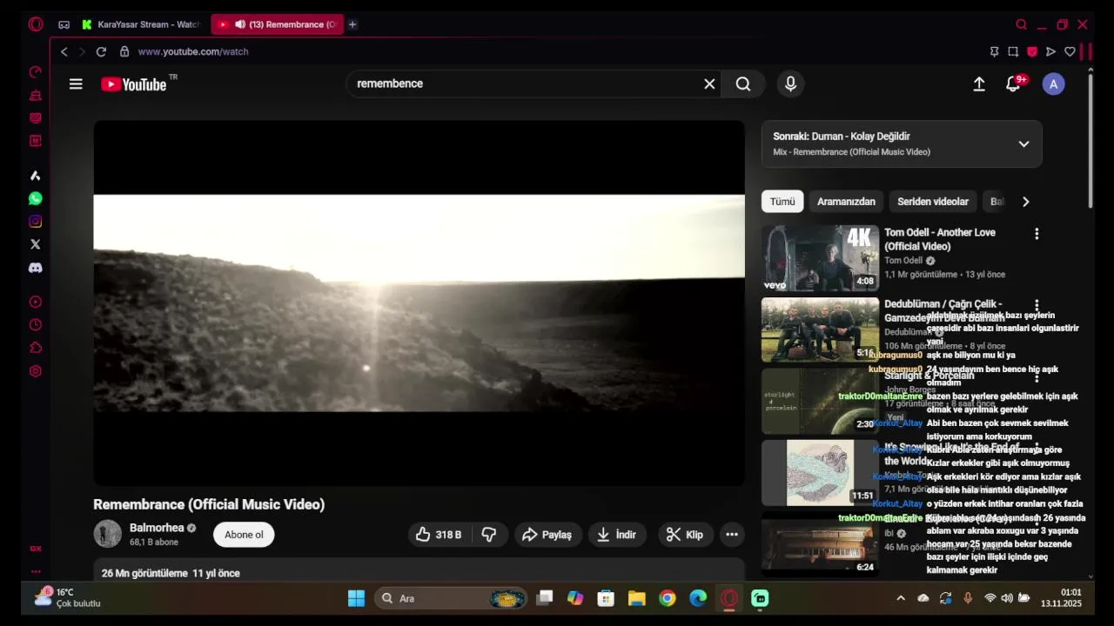Open the account avatar menu
The height and width of the screenshot is (626, 1114).
click(1054, 84)
